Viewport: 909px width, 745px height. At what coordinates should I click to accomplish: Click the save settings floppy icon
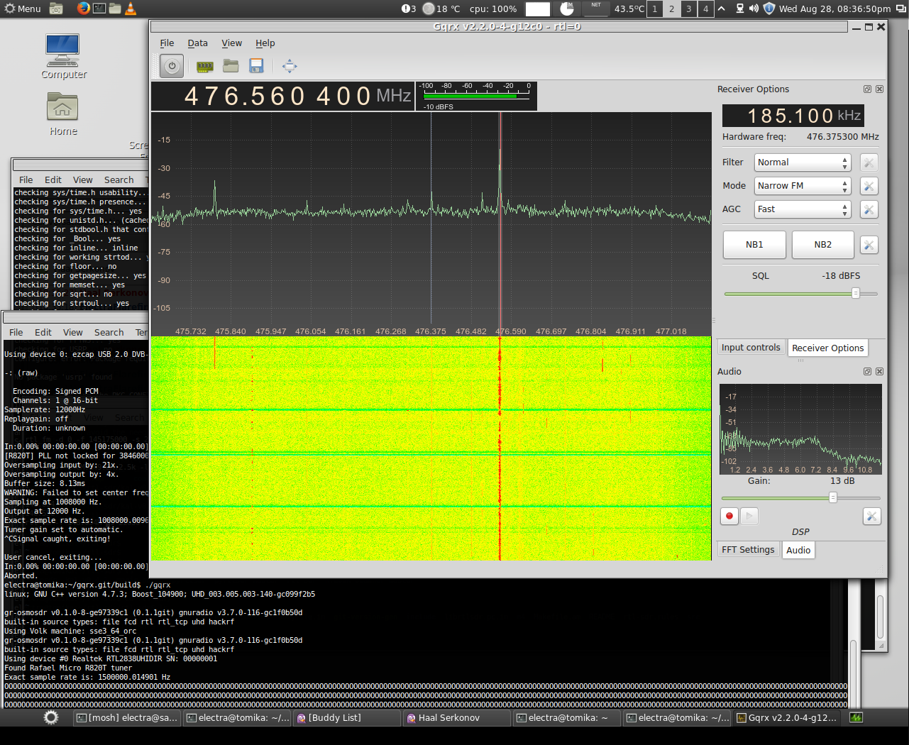coord(257,66)
